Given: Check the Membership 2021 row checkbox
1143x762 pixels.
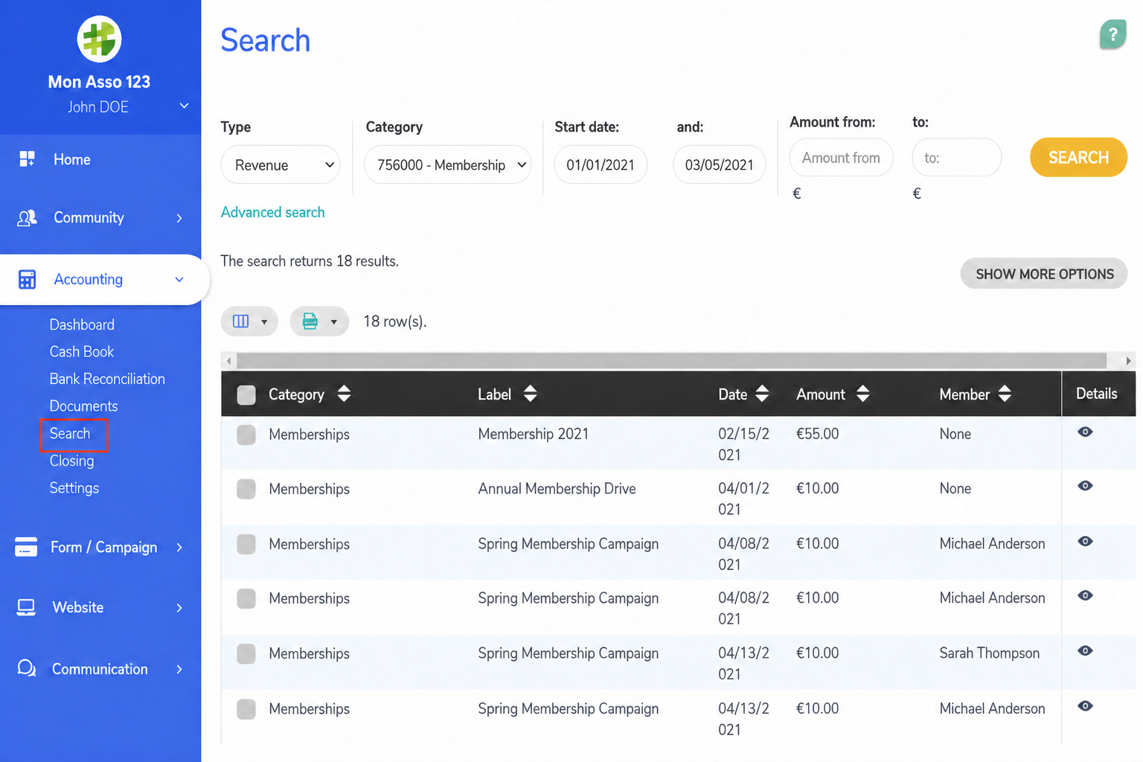Looking at the screenshot, I should [246, 435].
